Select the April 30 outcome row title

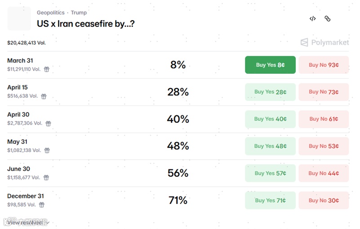(x=18, y=115)
